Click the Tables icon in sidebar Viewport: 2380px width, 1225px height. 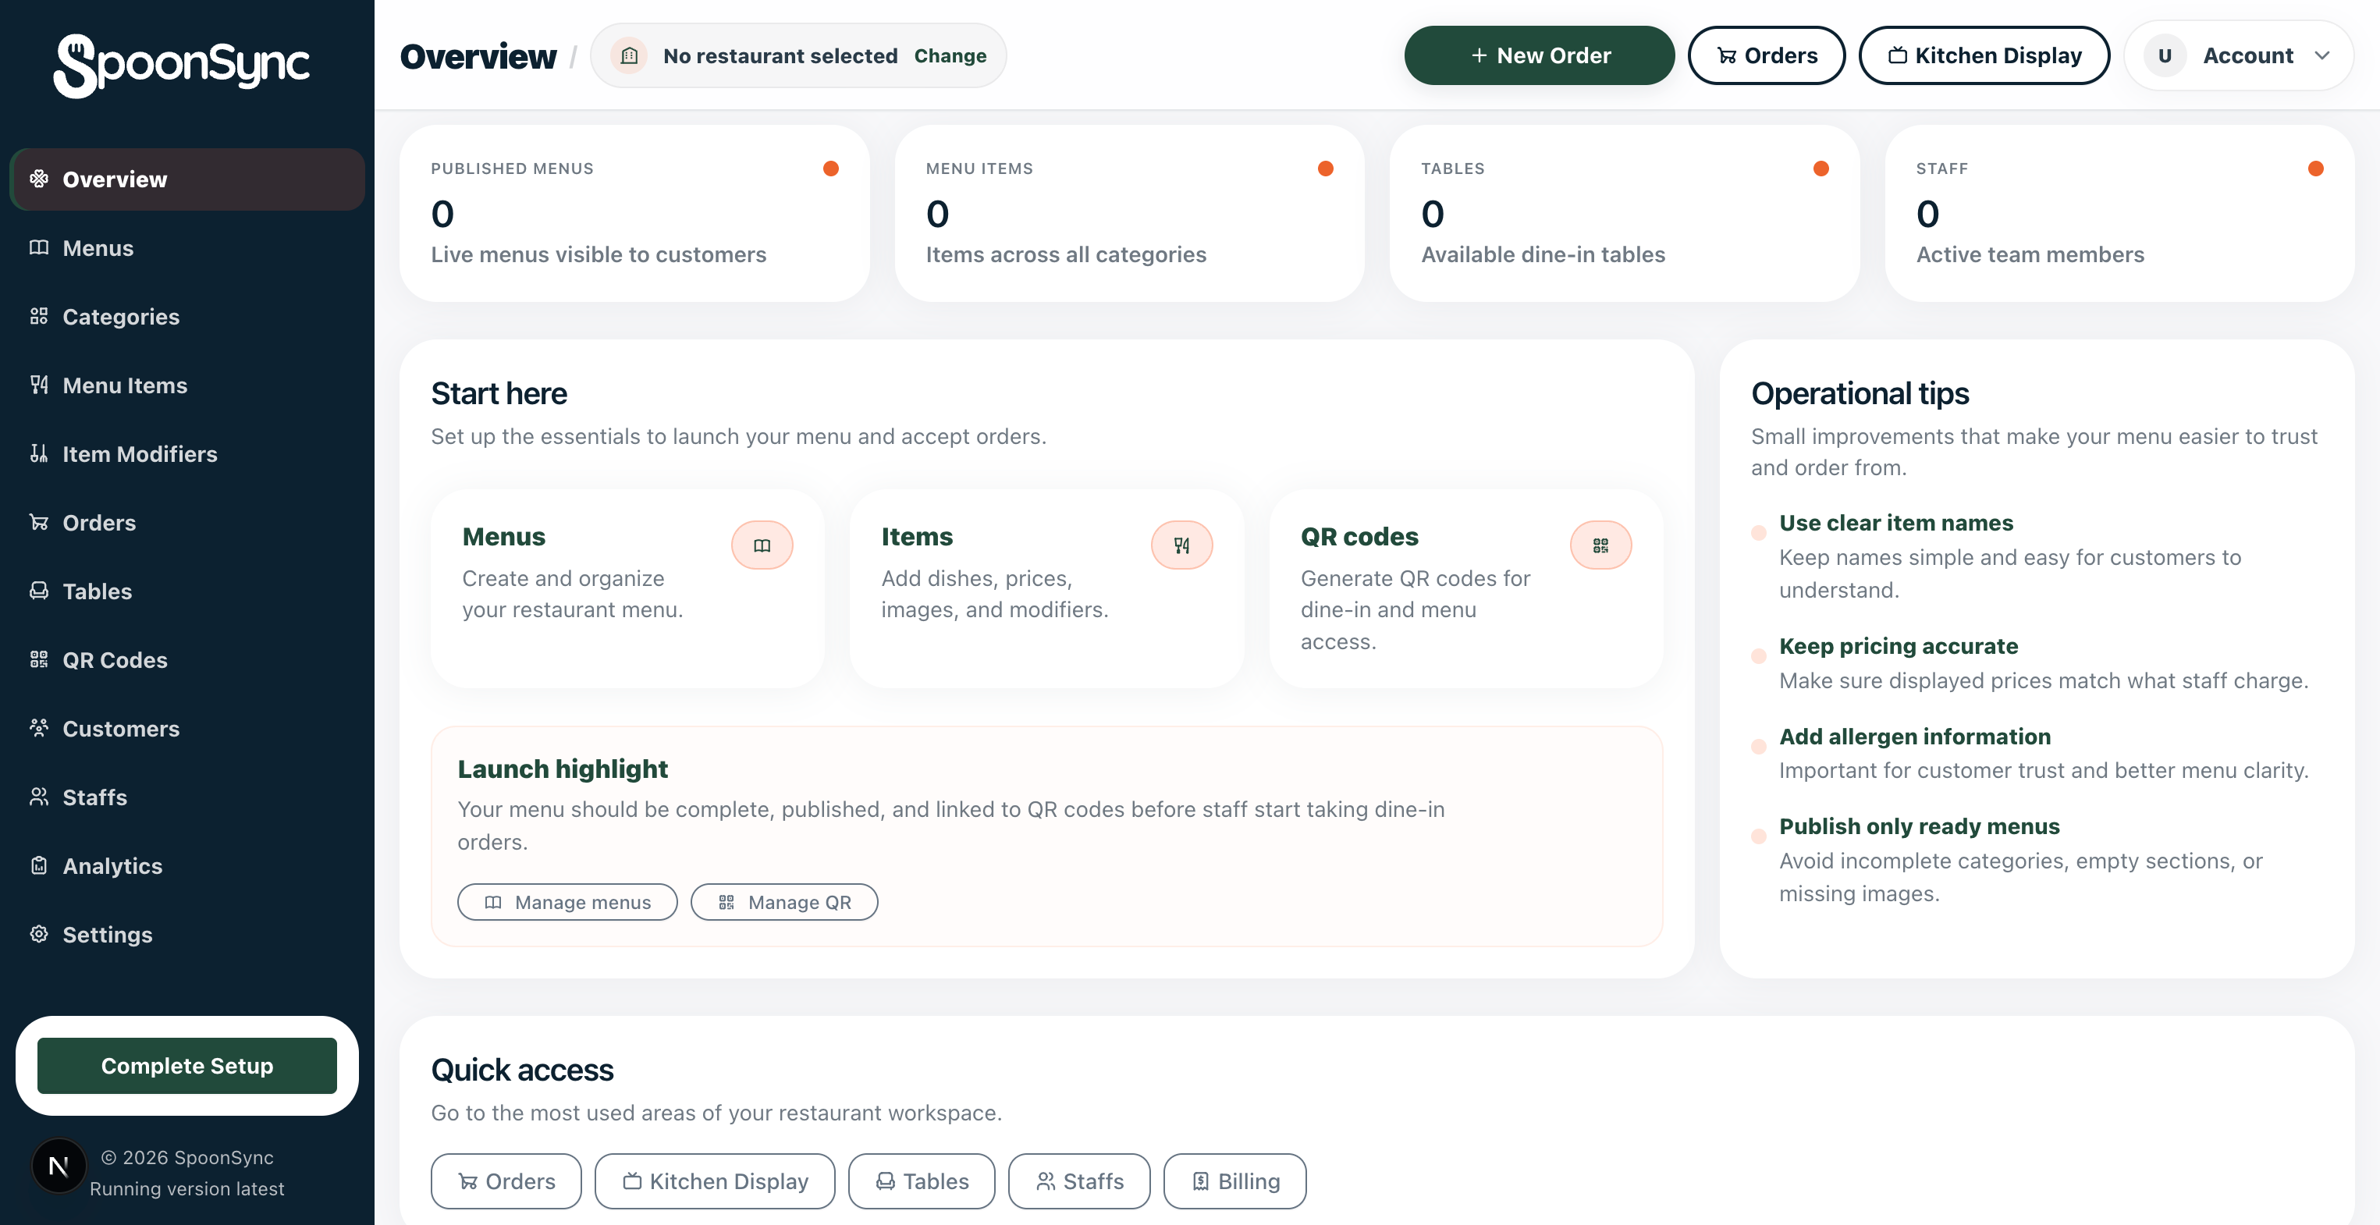pyautogui.click(x=39, y=591)
